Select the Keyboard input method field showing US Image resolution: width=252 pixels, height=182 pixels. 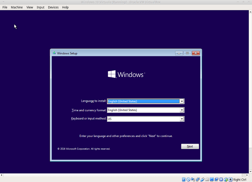pyautogui.click(x=146, y=119)
